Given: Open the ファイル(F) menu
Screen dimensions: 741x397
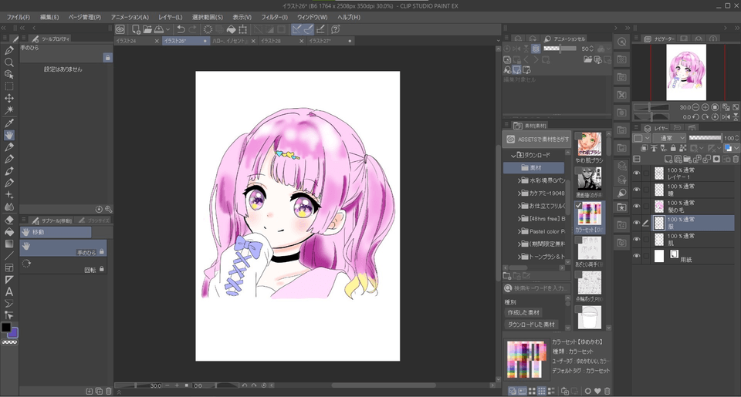Looking at the screenshot, I should point(19,17).
